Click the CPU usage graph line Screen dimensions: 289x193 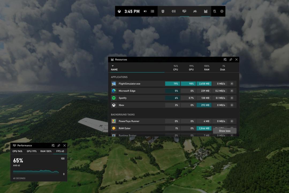point(36,172)
